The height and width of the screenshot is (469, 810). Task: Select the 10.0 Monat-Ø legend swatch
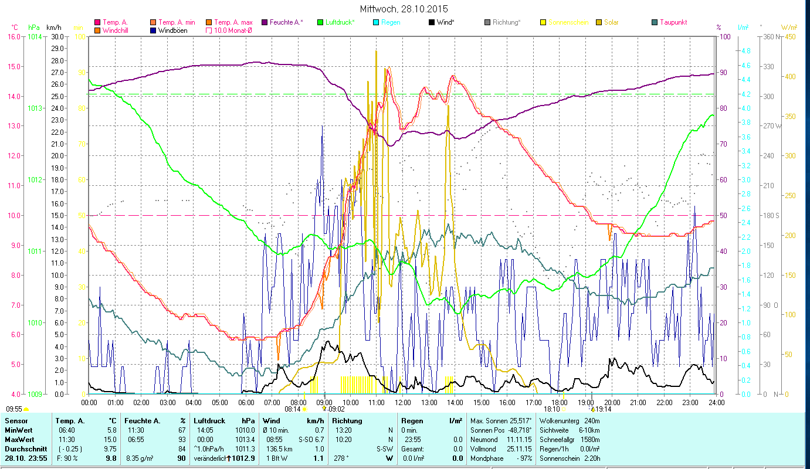click(x=209, y=30)
